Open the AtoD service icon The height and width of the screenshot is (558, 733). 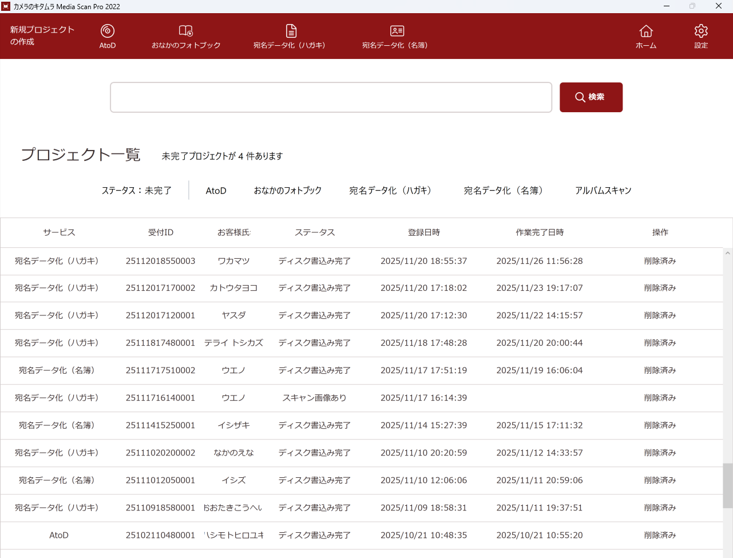point(107,35)
